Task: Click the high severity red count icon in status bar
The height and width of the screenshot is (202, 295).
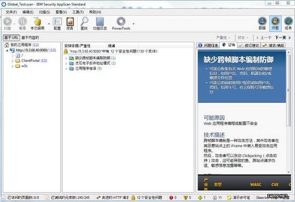Action: [171, 198]
